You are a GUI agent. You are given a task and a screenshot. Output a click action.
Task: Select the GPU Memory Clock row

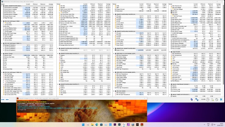coord(196,20)
